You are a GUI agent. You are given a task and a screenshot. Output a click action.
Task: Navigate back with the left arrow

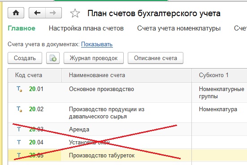pyautogui.click(x=37, y=13)
